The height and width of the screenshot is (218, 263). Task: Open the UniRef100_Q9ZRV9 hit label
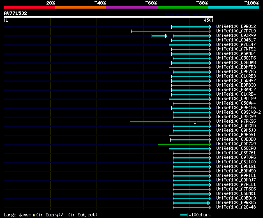coord(236,35)
